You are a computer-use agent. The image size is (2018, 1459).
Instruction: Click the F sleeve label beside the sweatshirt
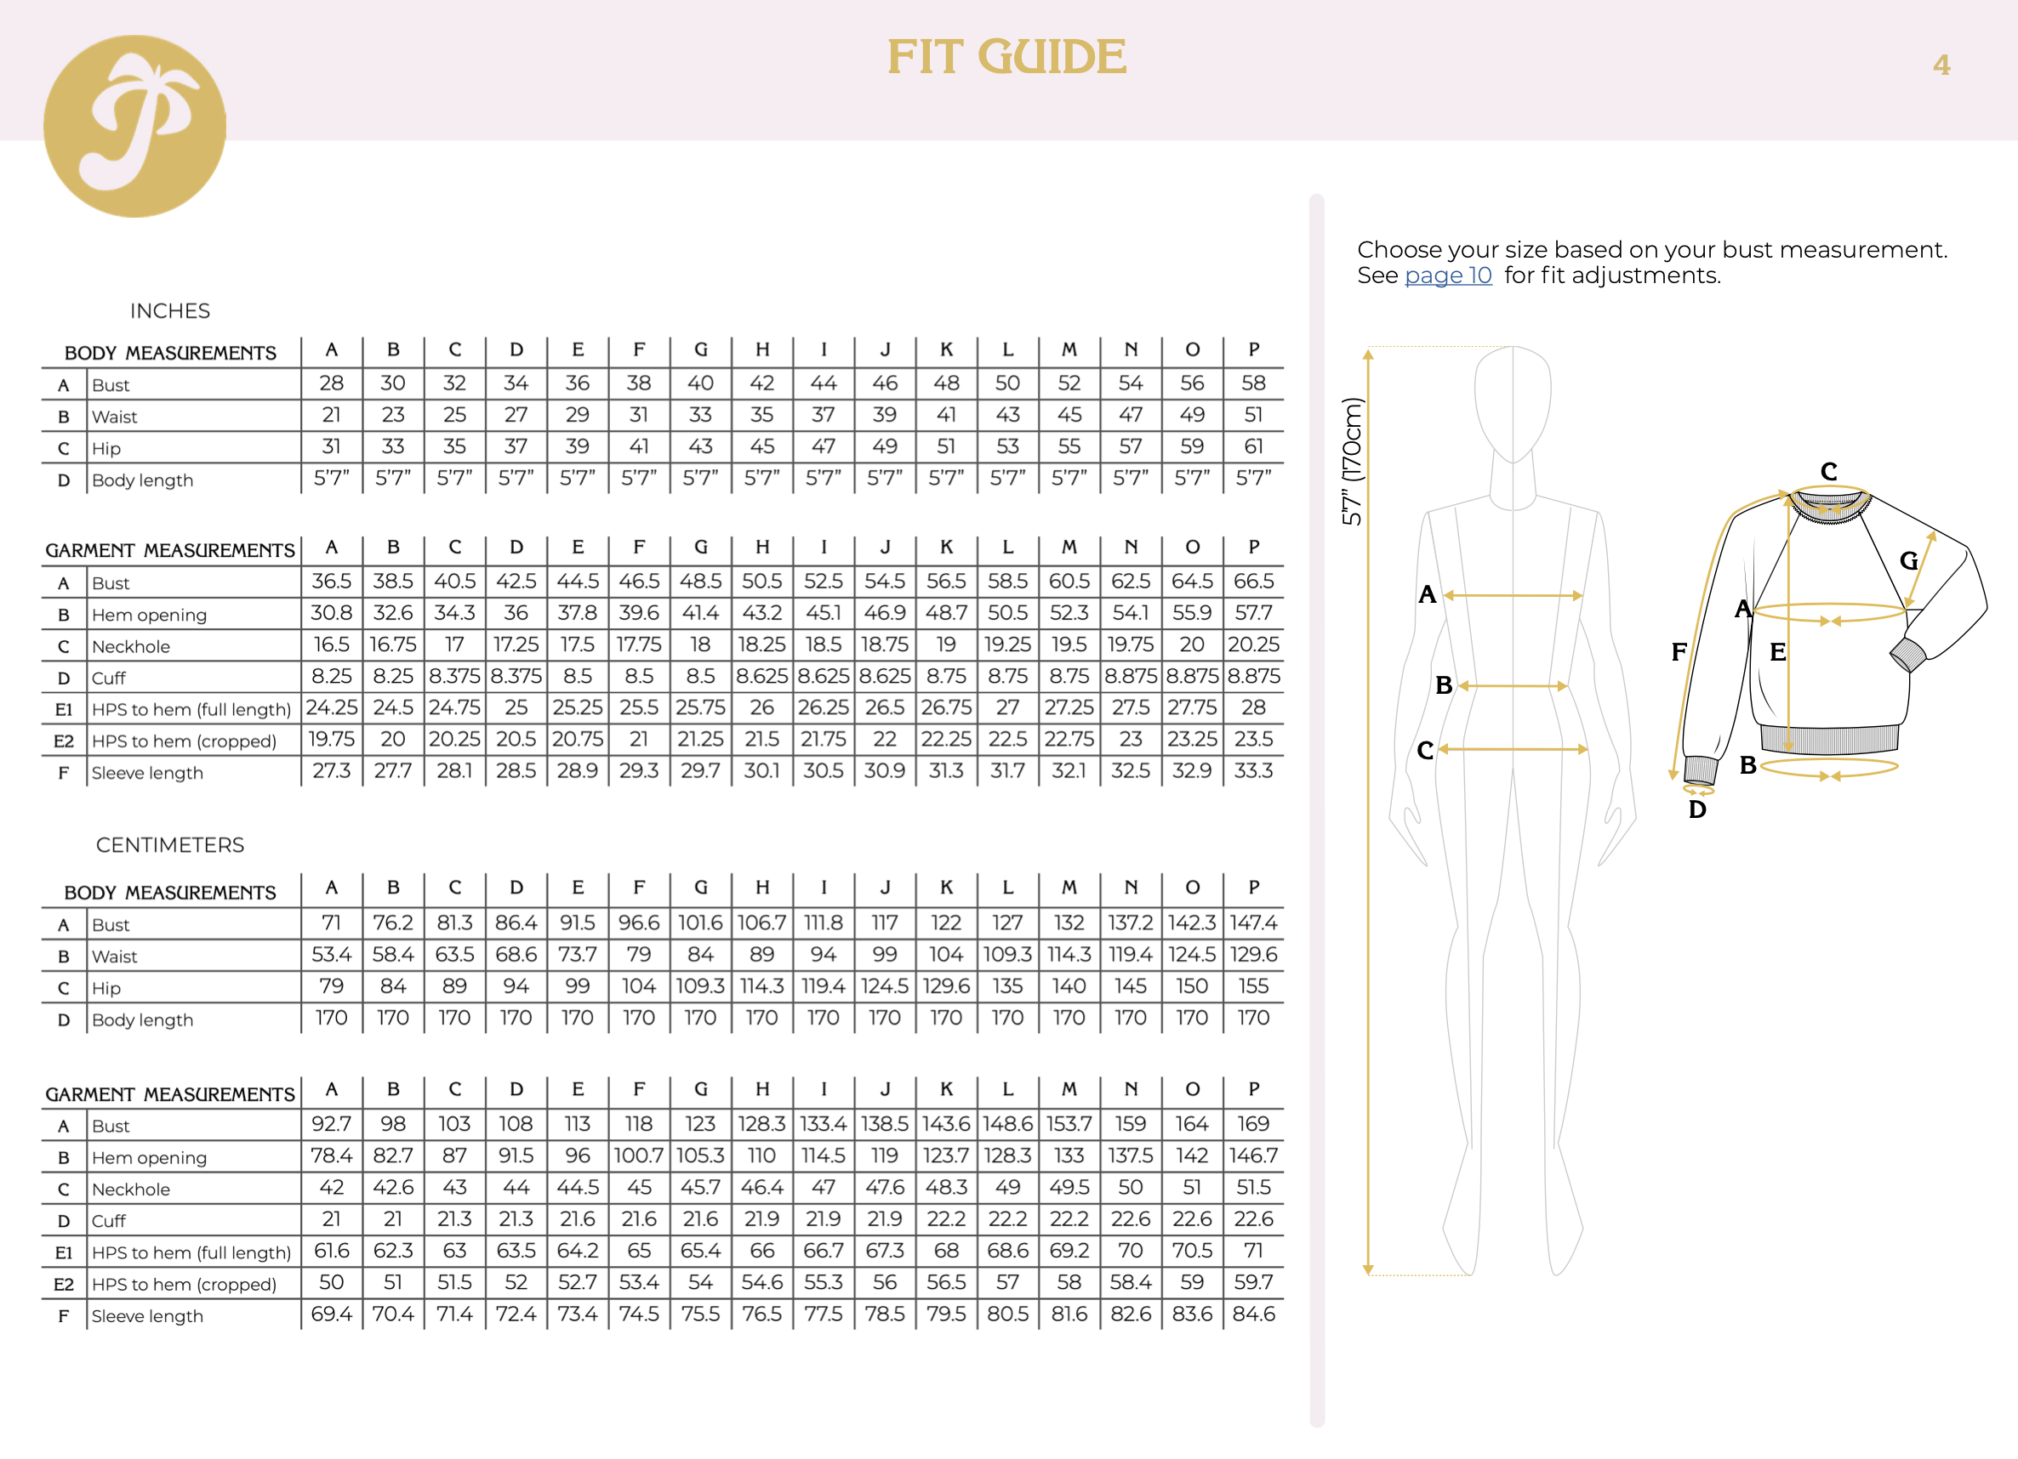tap(1678, 652)
